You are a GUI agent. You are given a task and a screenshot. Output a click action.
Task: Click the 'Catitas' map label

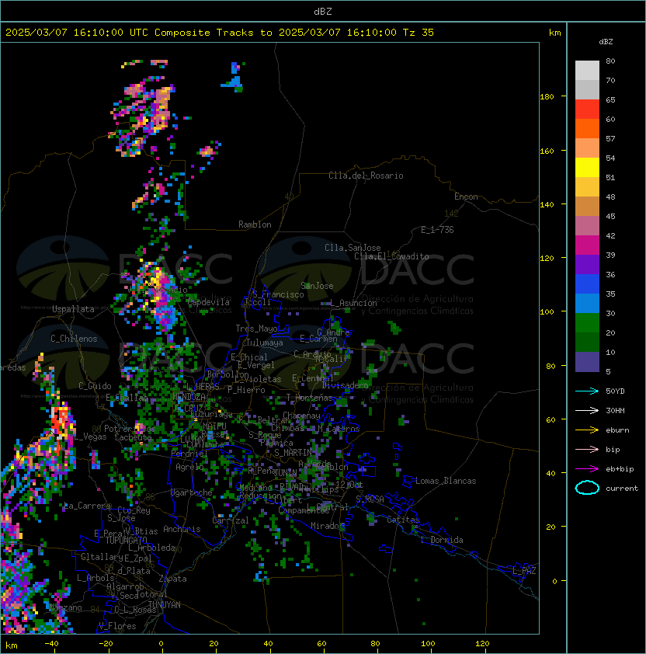403,520
